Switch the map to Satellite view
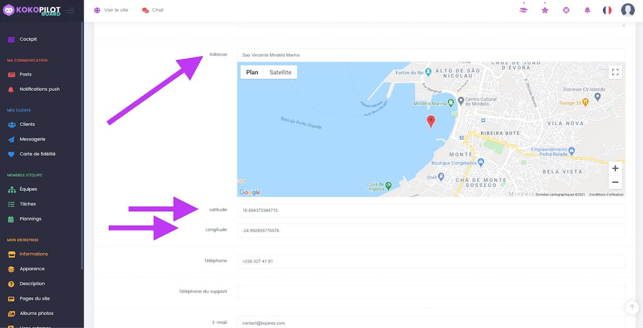 281,72
